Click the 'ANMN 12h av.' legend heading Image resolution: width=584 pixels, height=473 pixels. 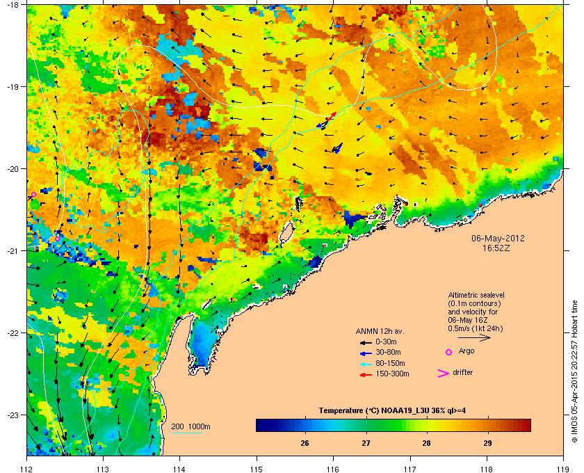click(x=380, y=331)
